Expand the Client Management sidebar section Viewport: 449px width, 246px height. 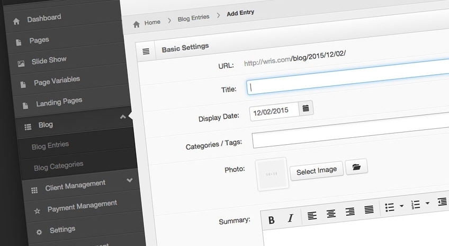[x=130, y=180]
